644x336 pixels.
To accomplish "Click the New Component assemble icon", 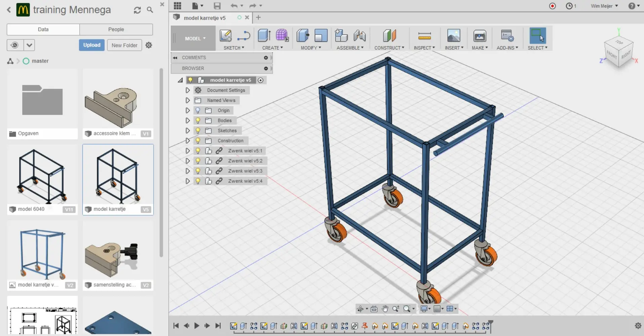I will click(x=341, y=35).
